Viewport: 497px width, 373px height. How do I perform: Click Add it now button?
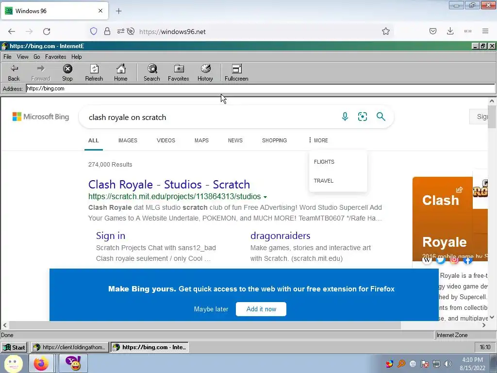pyautogui.click(x=261, y=309)
